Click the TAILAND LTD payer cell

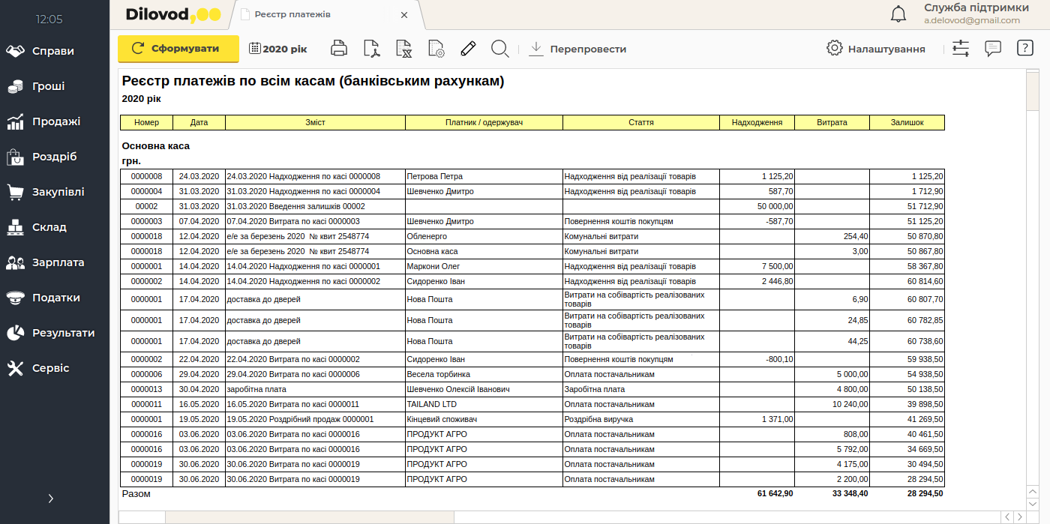tap(484, 404)
